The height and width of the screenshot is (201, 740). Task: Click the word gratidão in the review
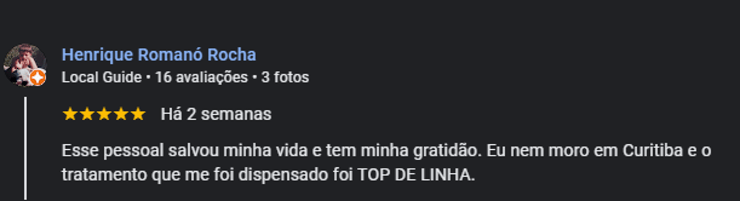tap(447, 151)
